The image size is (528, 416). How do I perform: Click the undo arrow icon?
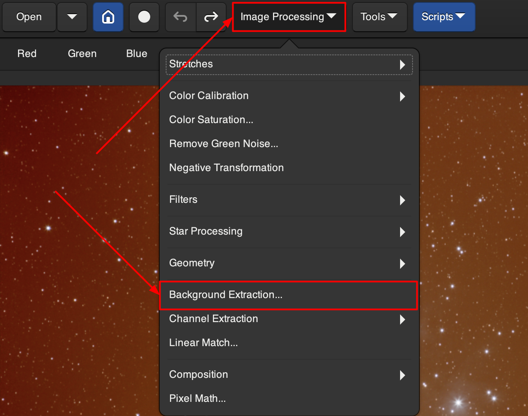tap(180, 17)
